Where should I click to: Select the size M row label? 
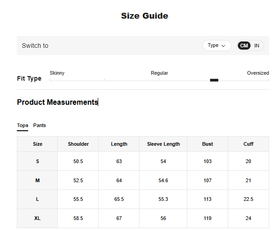point(37,180)
